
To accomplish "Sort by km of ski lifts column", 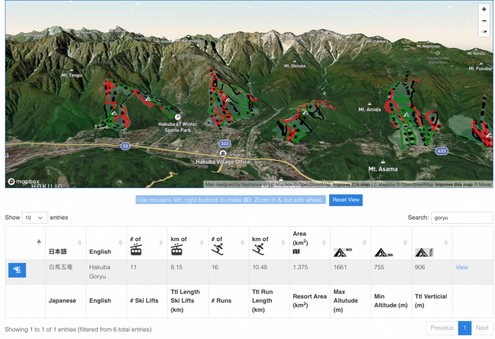I will 188,243.
